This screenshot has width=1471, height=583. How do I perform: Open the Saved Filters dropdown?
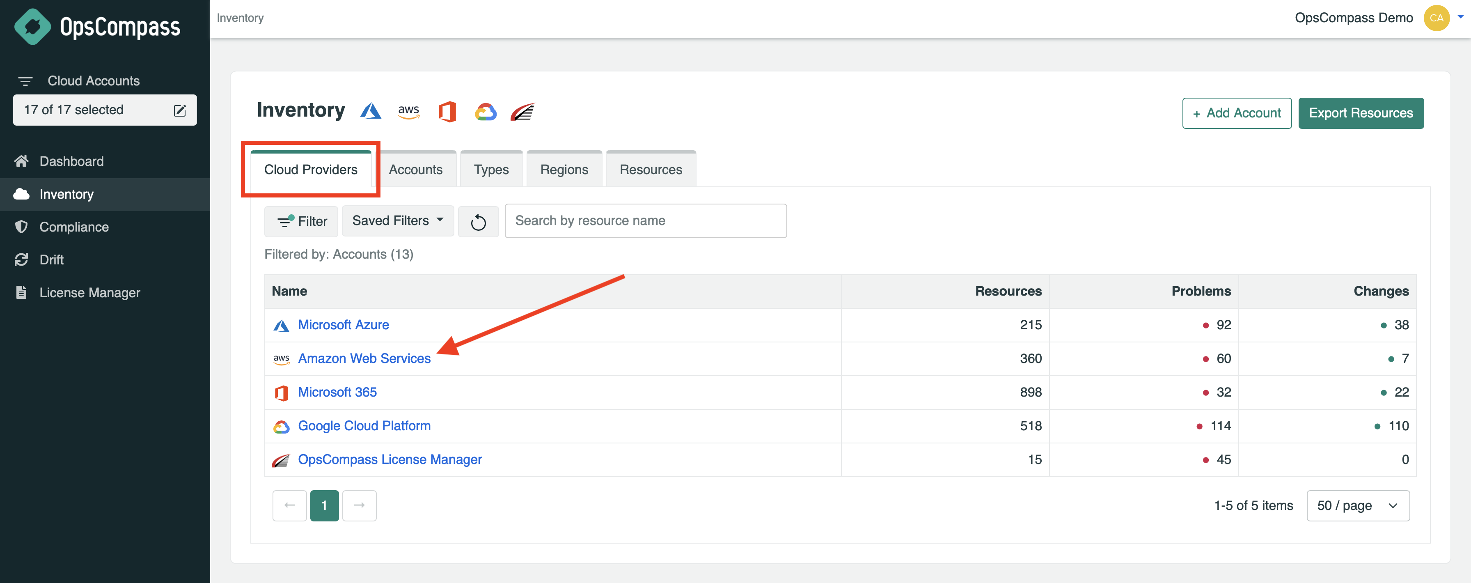tap(397, 221)
